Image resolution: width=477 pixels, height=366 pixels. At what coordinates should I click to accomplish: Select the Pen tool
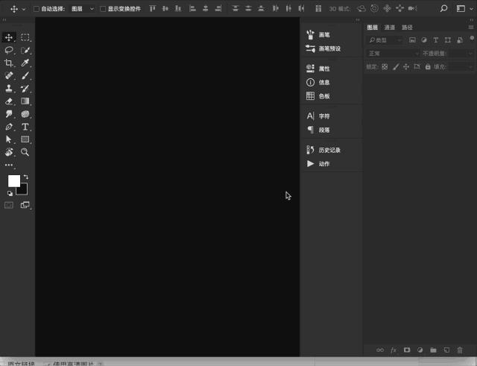point(8,127)
